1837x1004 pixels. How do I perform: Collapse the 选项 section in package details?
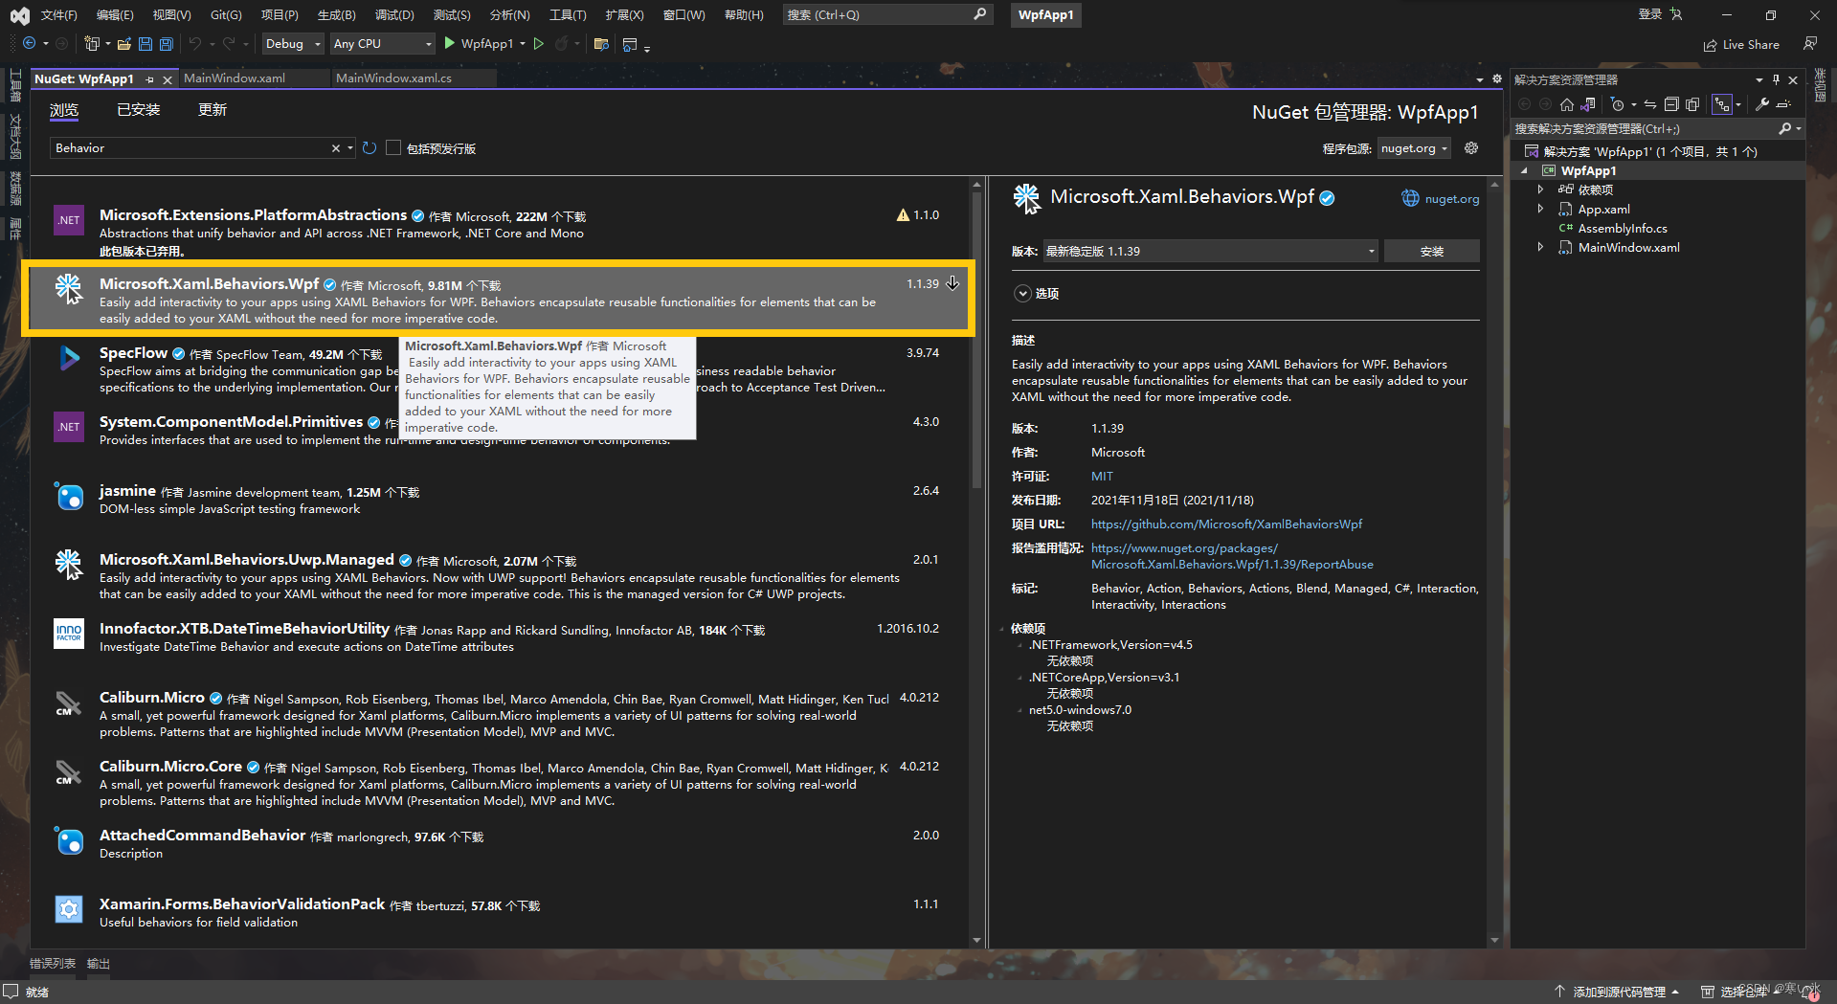[x=1022, y=293]
